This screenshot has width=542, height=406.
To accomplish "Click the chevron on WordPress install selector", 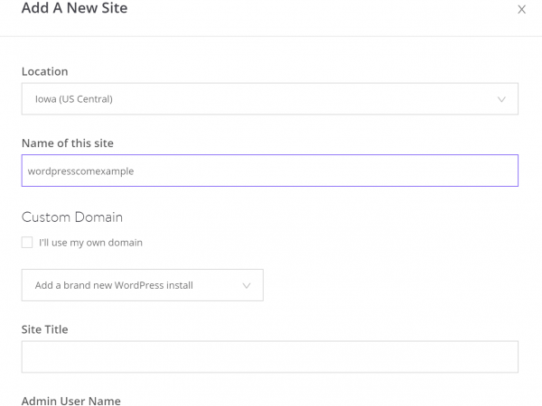I will pos(247,285).
